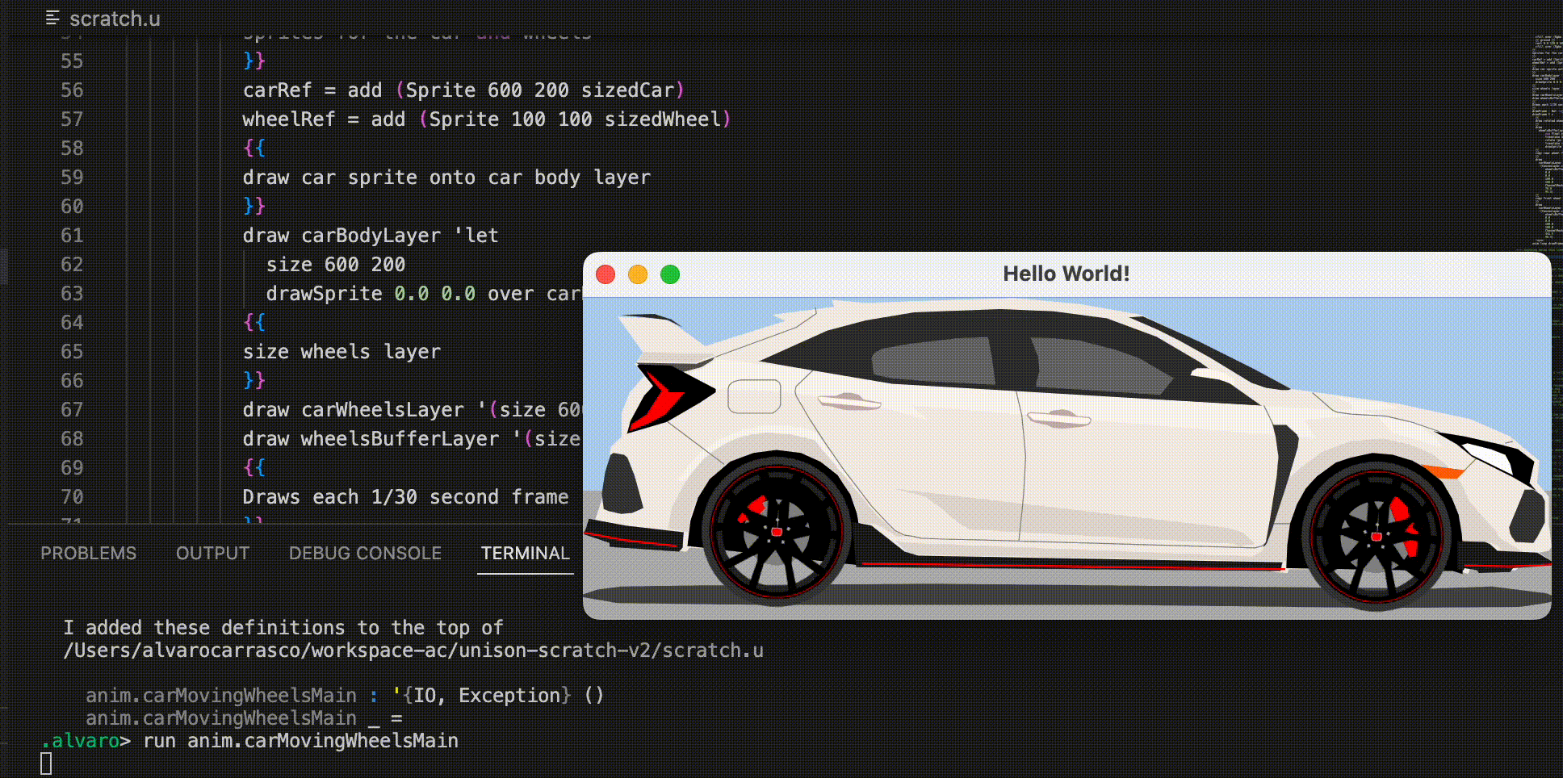Image resolution: width=1563 pixels, height=778 pixels.
Task: Place cursor on 'wheelRef = add' line
Action: (x=487, y=119)
